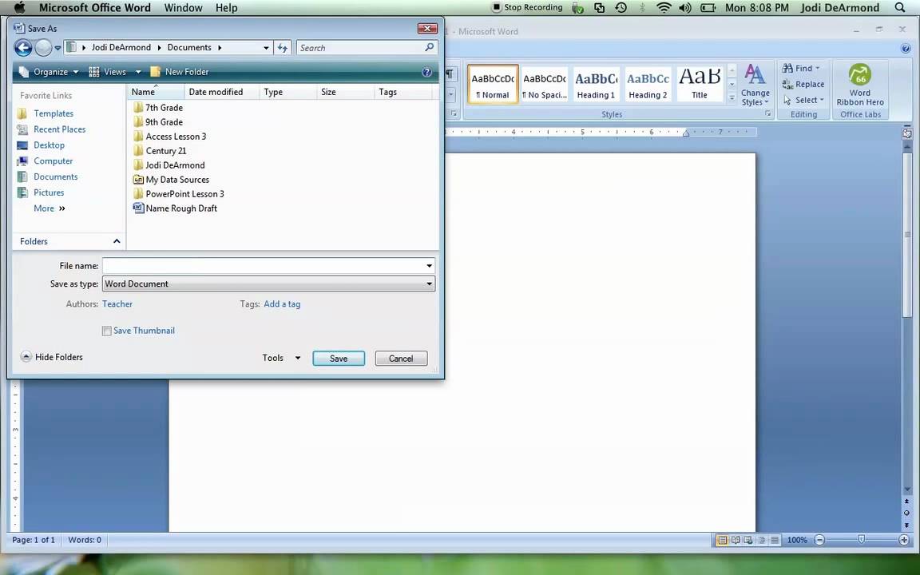Show More favorite links
This screenshot has width=920, height=575.
(x=50, y=208)
